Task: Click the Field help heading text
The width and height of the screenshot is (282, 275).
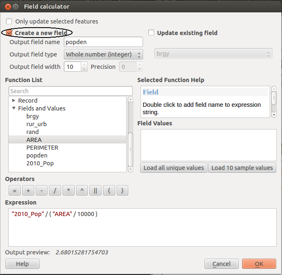Action: click(x=150, y=92)
